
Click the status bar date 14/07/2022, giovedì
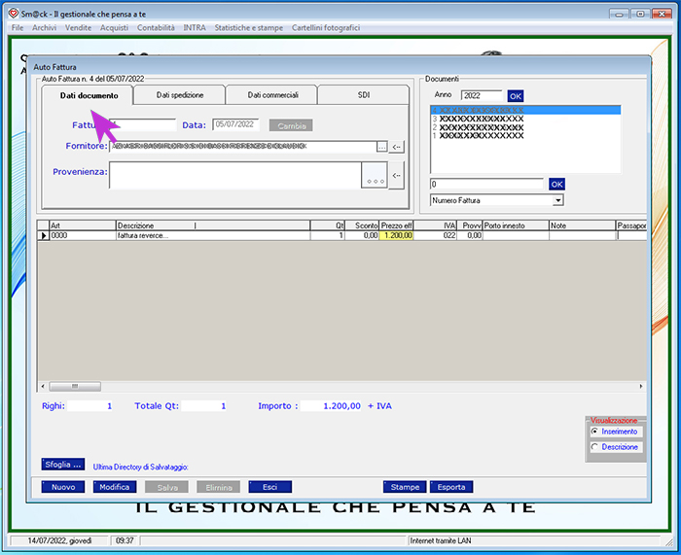59,540
